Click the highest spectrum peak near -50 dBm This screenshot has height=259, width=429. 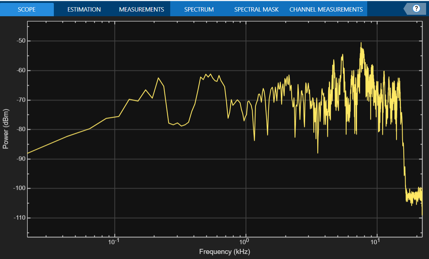361,43
